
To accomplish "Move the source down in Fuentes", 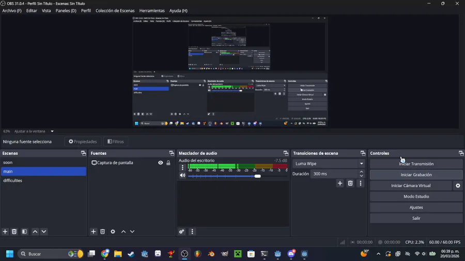I will [132, 232].
